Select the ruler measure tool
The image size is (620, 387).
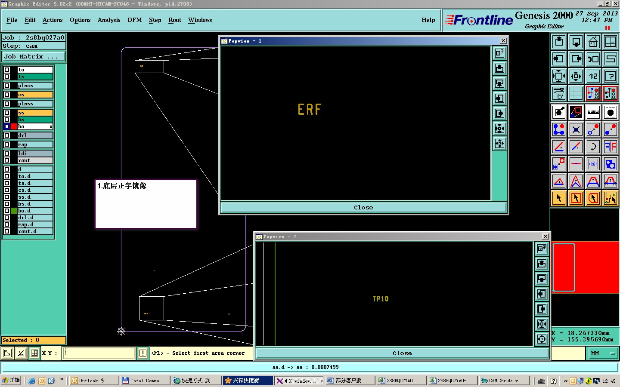593,113
